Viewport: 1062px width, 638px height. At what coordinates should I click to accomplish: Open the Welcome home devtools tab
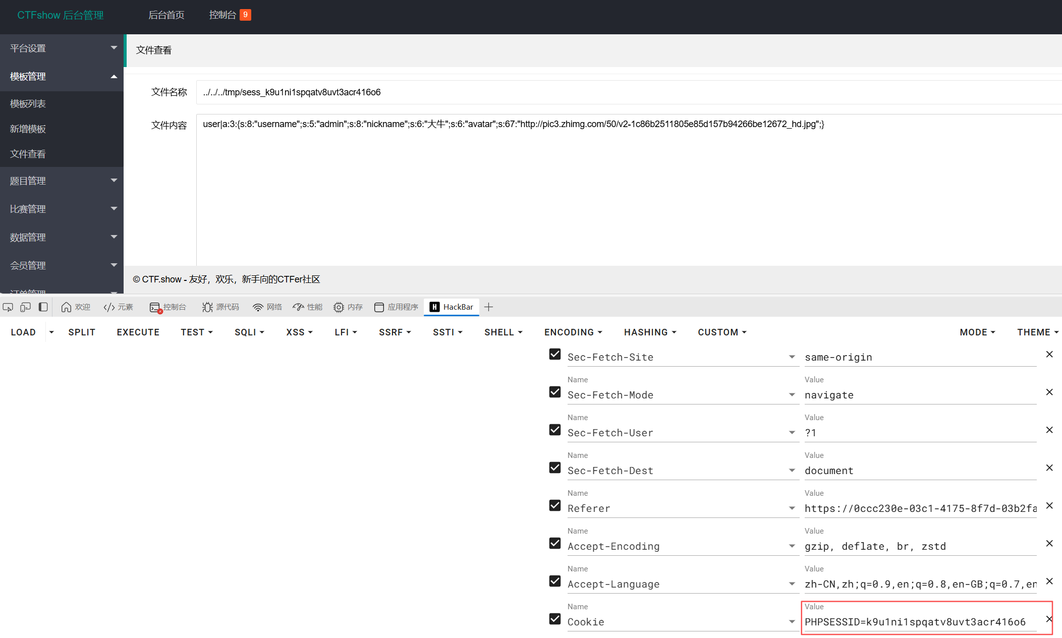point(76,307)
